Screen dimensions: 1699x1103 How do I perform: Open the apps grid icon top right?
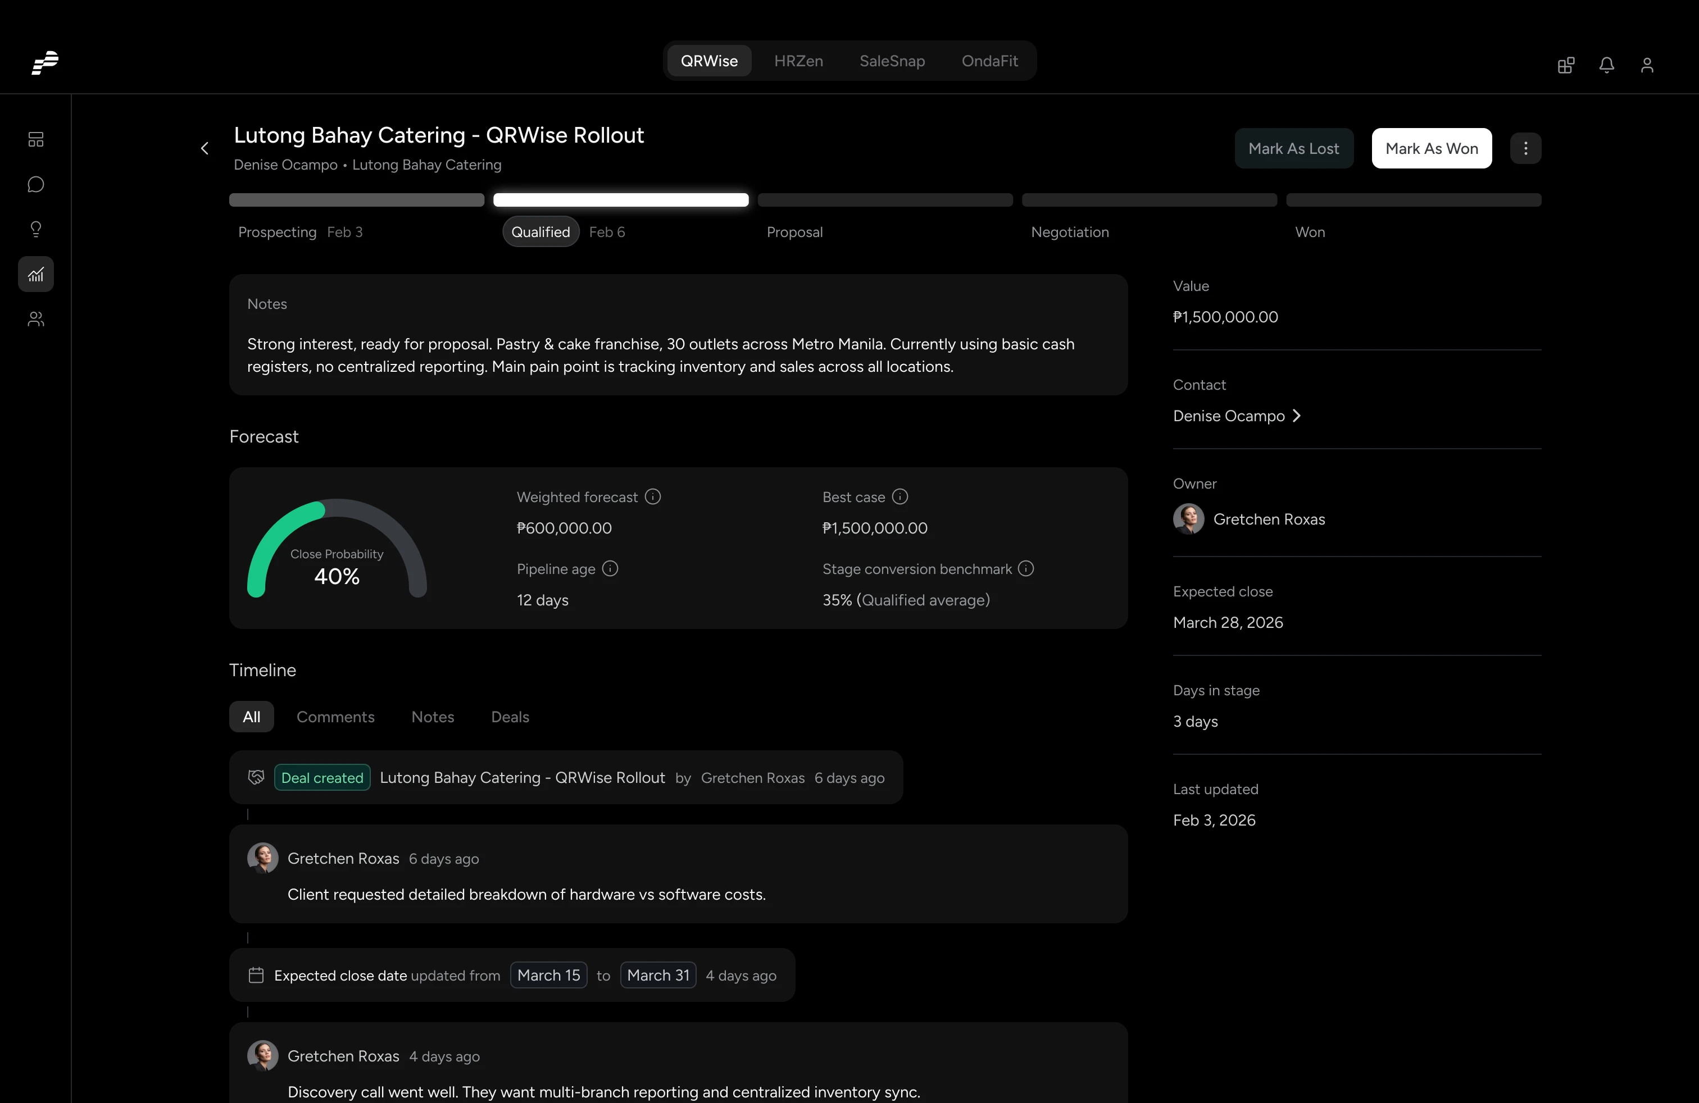pos(1565,65)
